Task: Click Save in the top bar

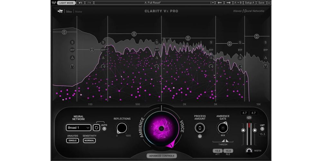Action: tap(261, 3)
